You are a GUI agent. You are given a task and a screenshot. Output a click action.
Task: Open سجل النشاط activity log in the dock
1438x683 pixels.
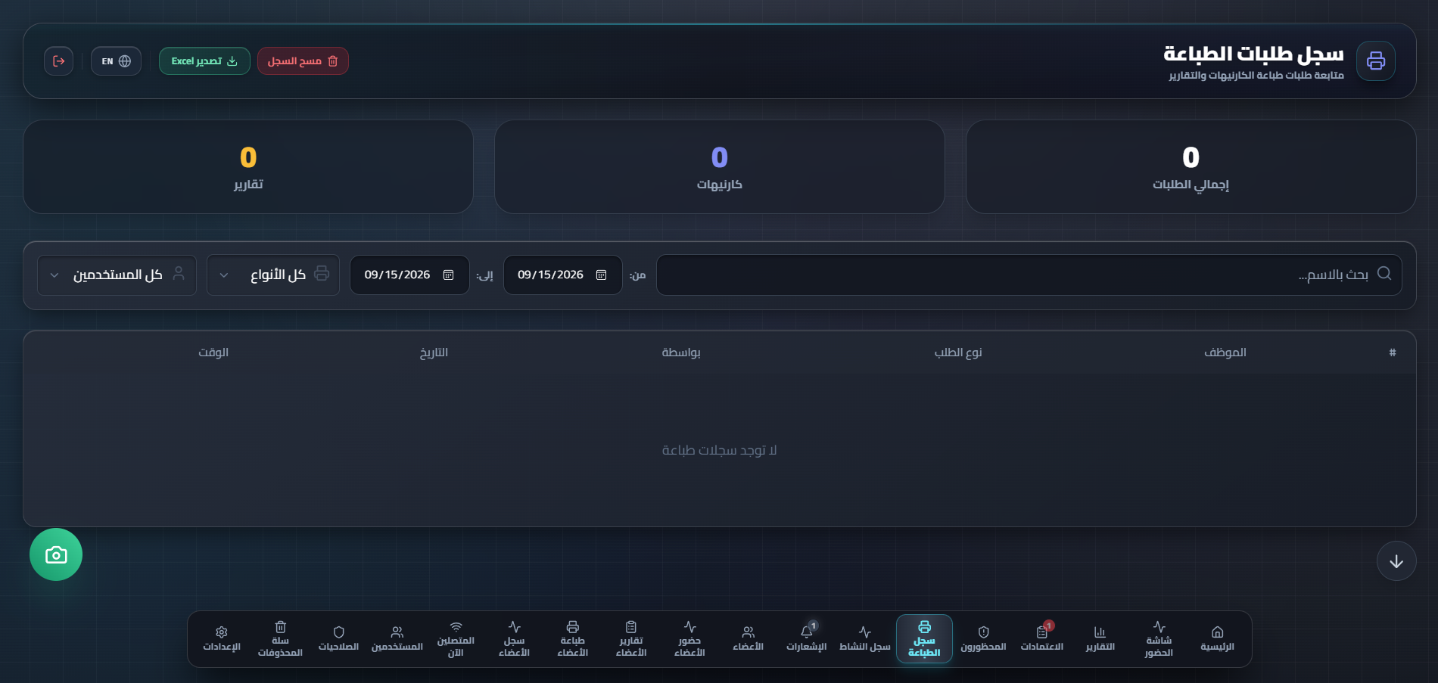point(865,638)
